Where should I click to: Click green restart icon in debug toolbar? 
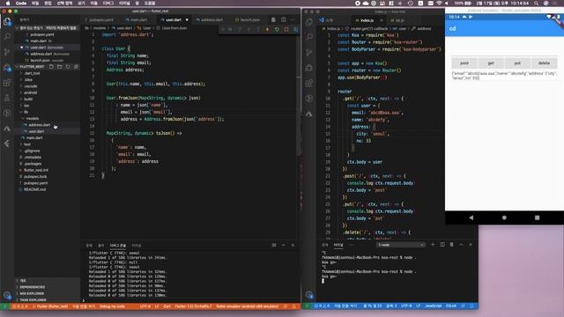277,29
